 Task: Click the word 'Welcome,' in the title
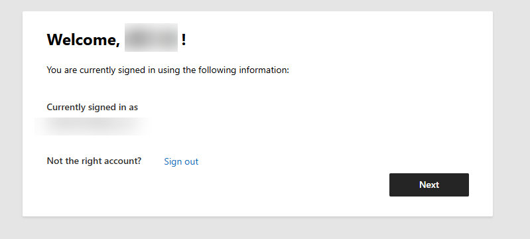click(x=83, y=40)
